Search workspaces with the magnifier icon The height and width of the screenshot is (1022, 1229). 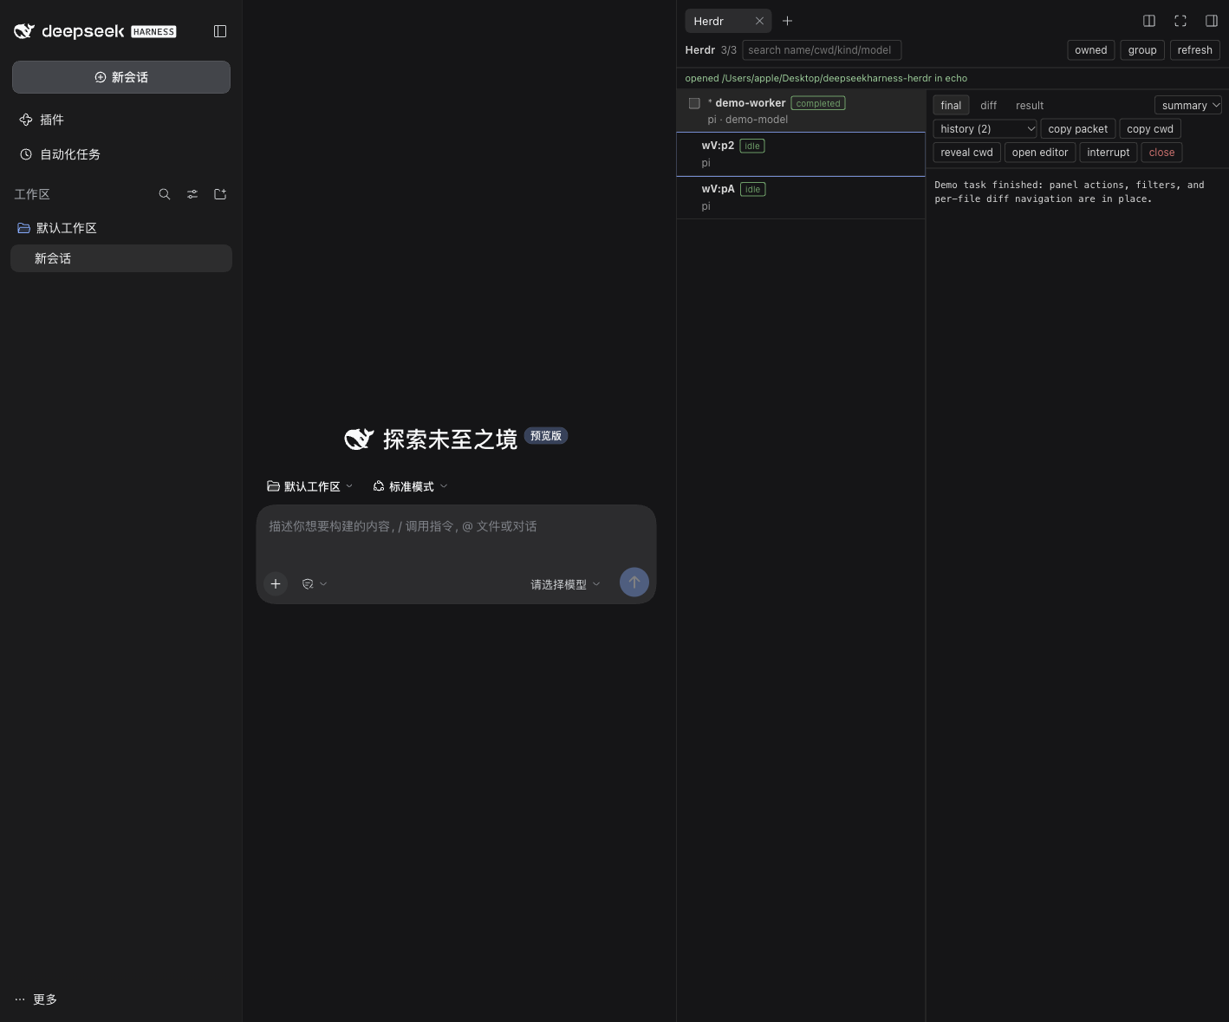coord(165,194)
